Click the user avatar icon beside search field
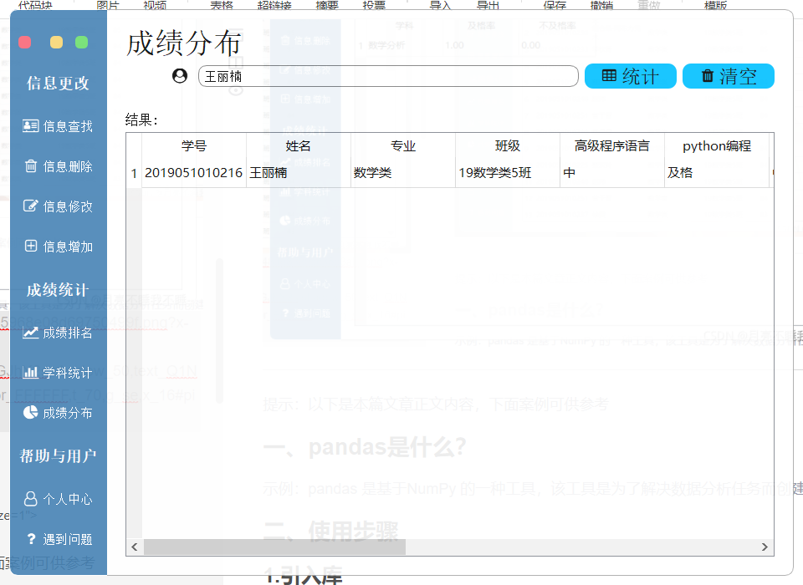 (180, 76)
